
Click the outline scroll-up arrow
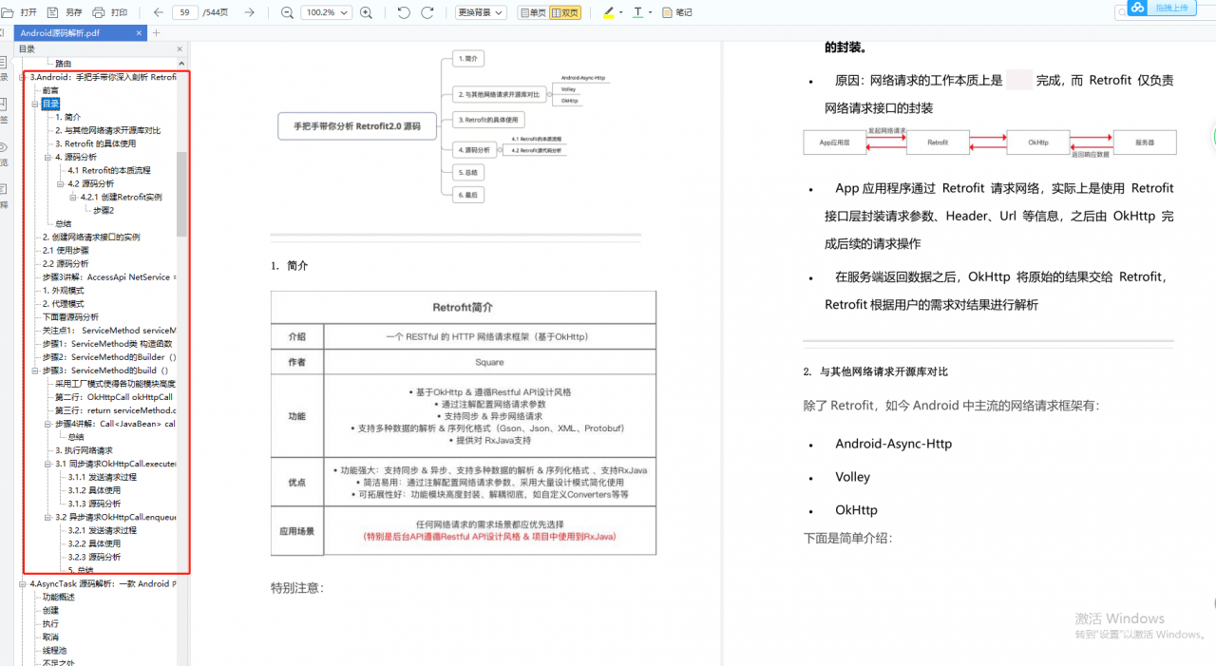click(x=181, y=63)
